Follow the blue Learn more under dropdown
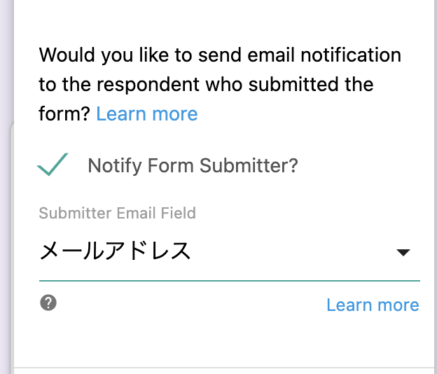437x374 pixels. (x=373, y=305)
